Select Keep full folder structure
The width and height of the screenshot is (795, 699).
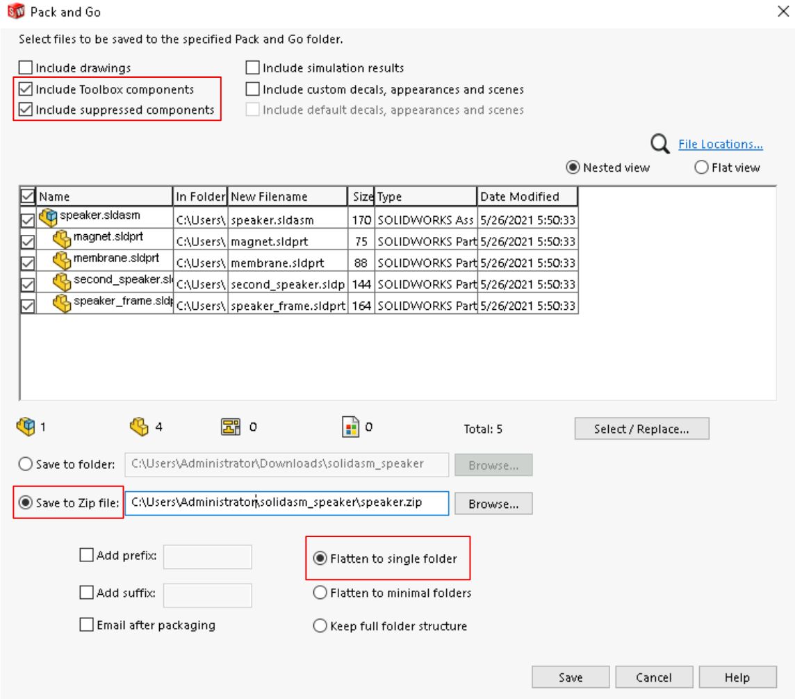pos(320,625)
